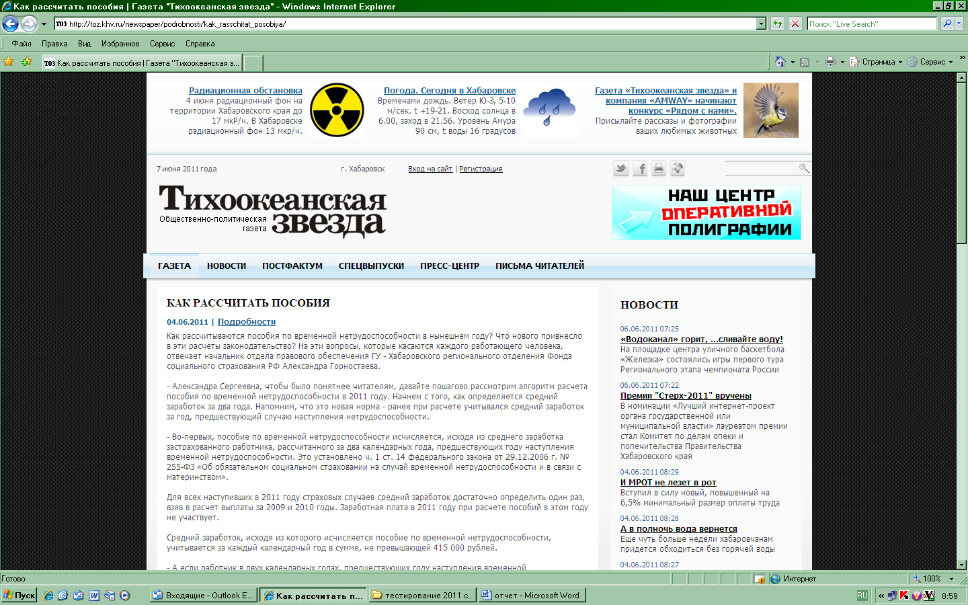Expand the Home button dropdown arrow

point(793,62)
